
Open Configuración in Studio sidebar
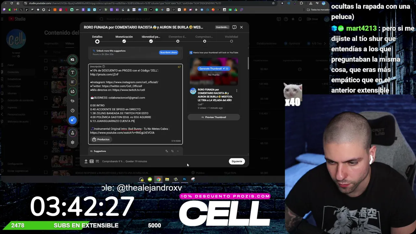(15, 164)
